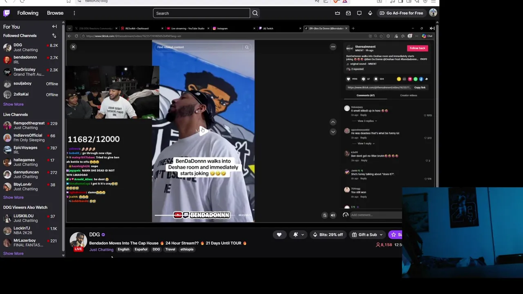Select the English stream tag
This screenshot has width=523, height=294.
pos(123,249)
